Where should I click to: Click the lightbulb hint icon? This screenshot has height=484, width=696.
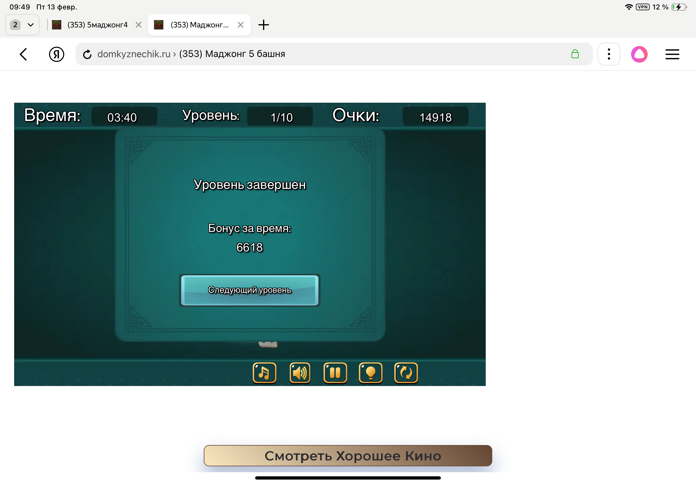[370, 373]
